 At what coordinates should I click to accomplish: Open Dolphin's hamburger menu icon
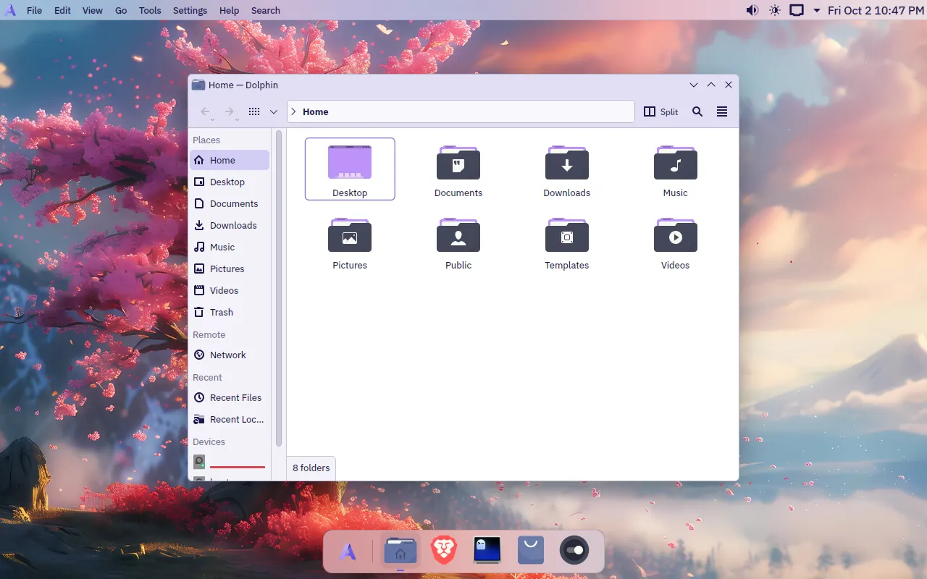click(x=722, y=111)
